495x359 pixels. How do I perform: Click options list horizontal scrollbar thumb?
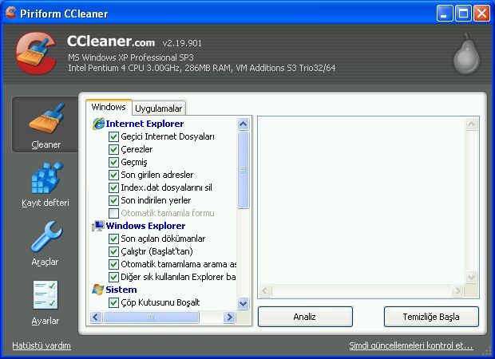(151, 317)
